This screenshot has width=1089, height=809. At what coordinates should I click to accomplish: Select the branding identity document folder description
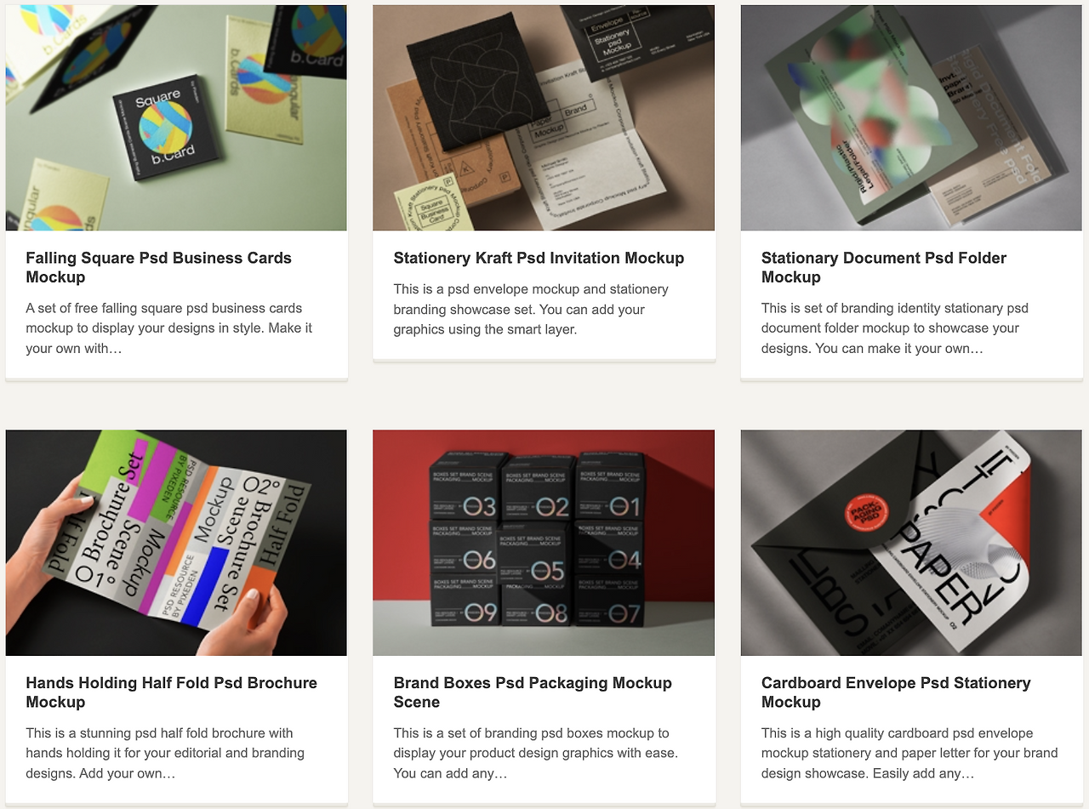point(895,328)
